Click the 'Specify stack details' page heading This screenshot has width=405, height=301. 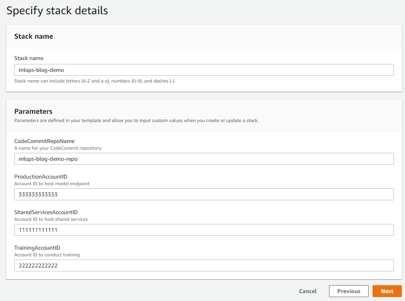[x=57, y=11]
